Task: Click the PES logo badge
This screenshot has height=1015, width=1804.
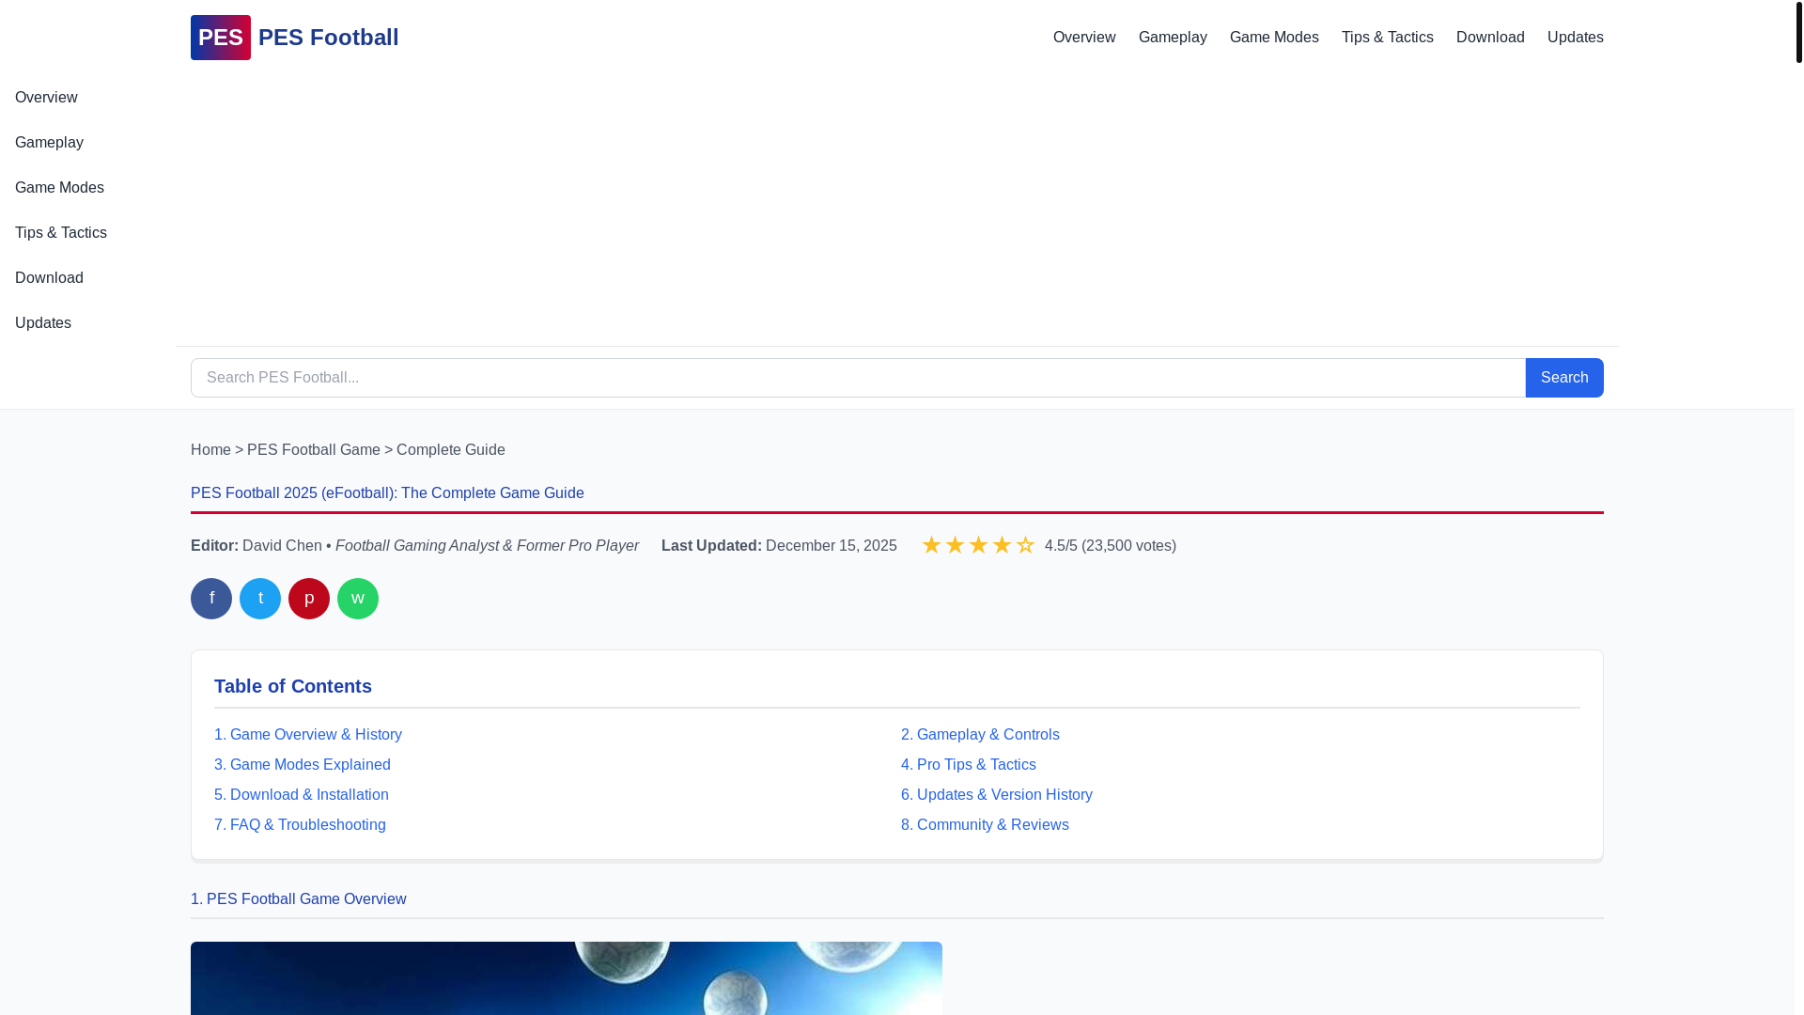Action: click(220, 38)
